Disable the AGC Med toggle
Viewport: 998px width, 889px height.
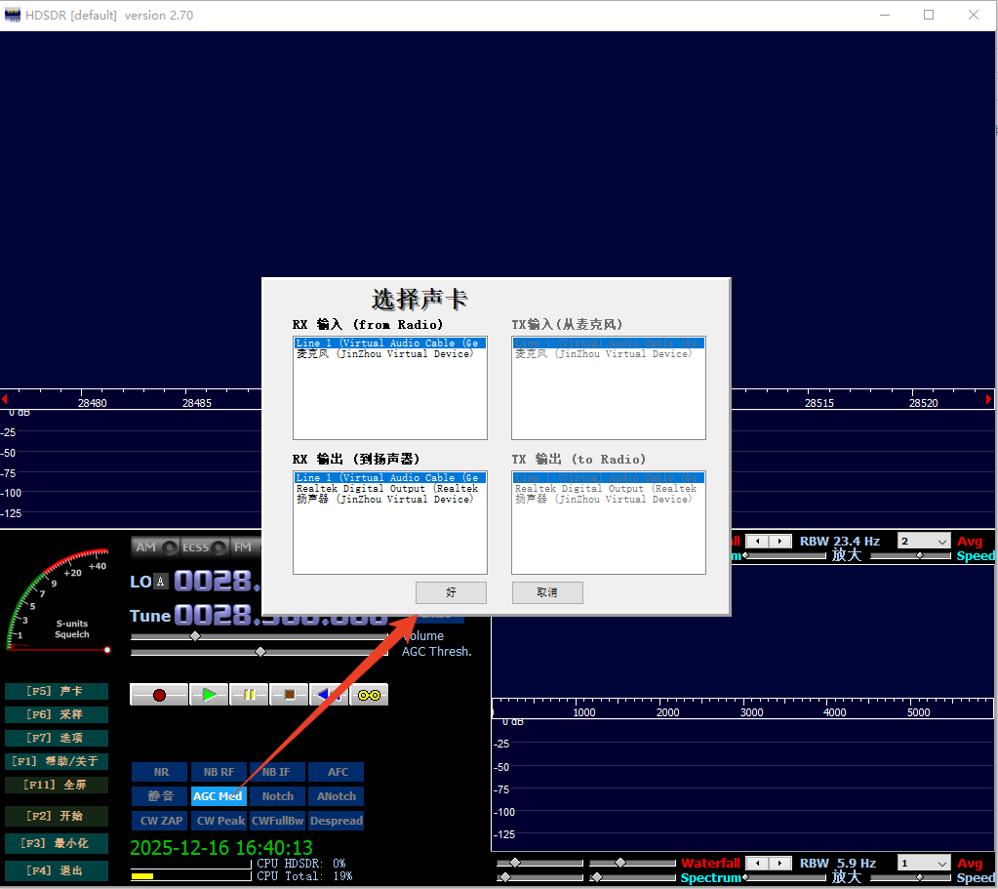[218, 796]
